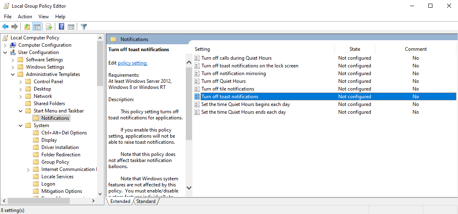
Task: Click tree pane horizontal scroll left arrow
Action: tap(4, 201)
